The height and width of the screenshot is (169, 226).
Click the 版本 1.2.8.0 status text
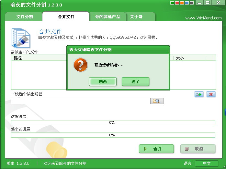tap(18, 164)
